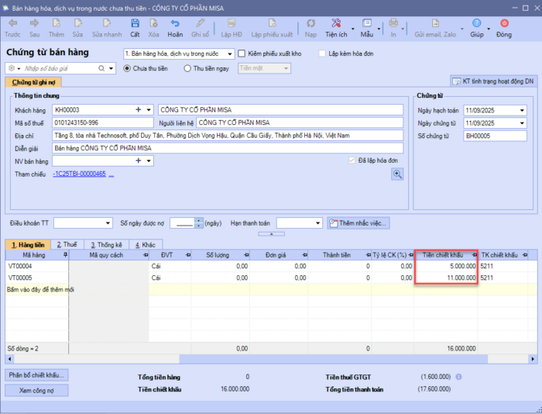Click the Cất save icon
The image size is (542, 414).
click(135, 23)
